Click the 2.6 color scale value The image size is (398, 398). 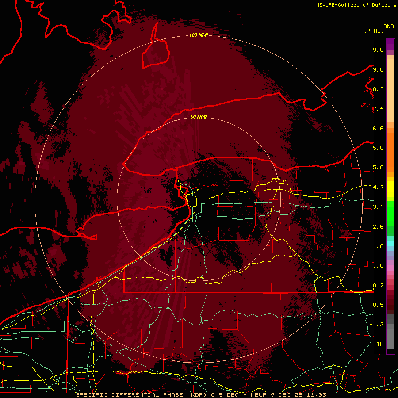[378, 226]
